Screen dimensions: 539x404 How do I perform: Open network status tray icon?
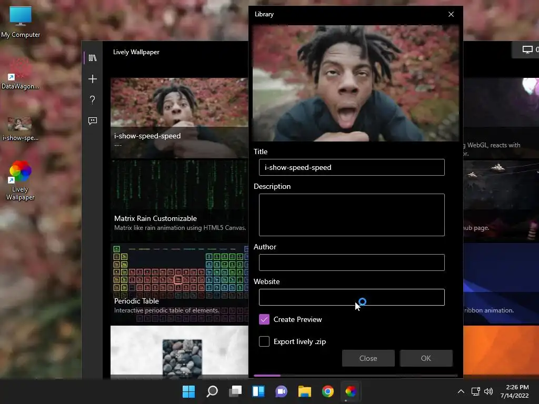click(475, 391)
